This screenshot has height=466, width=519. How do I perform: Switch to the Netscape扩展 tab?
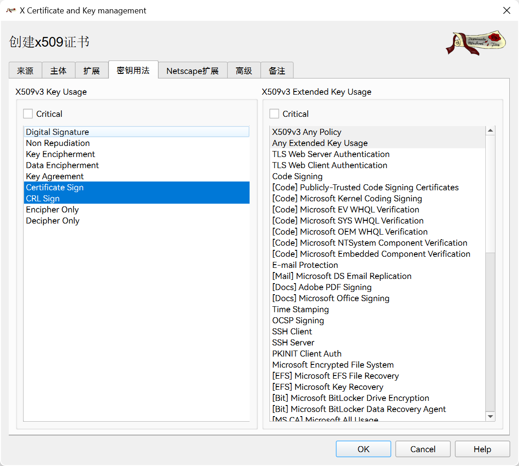[193, 71]
